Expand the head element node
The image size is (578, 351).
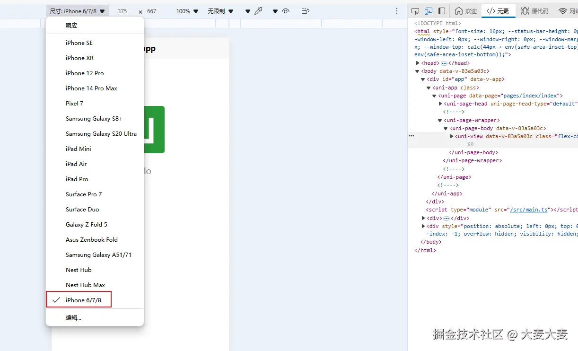pyautogui.click(x=418, y=63)
